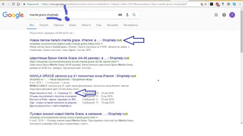Click the secure padlock icon
This screenshot has width=243, height=136.
(x=24, y=4)
